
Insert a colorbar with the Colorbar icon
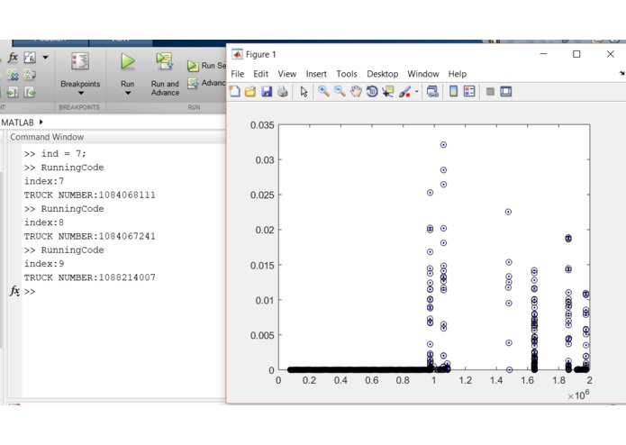coord(453,91)
